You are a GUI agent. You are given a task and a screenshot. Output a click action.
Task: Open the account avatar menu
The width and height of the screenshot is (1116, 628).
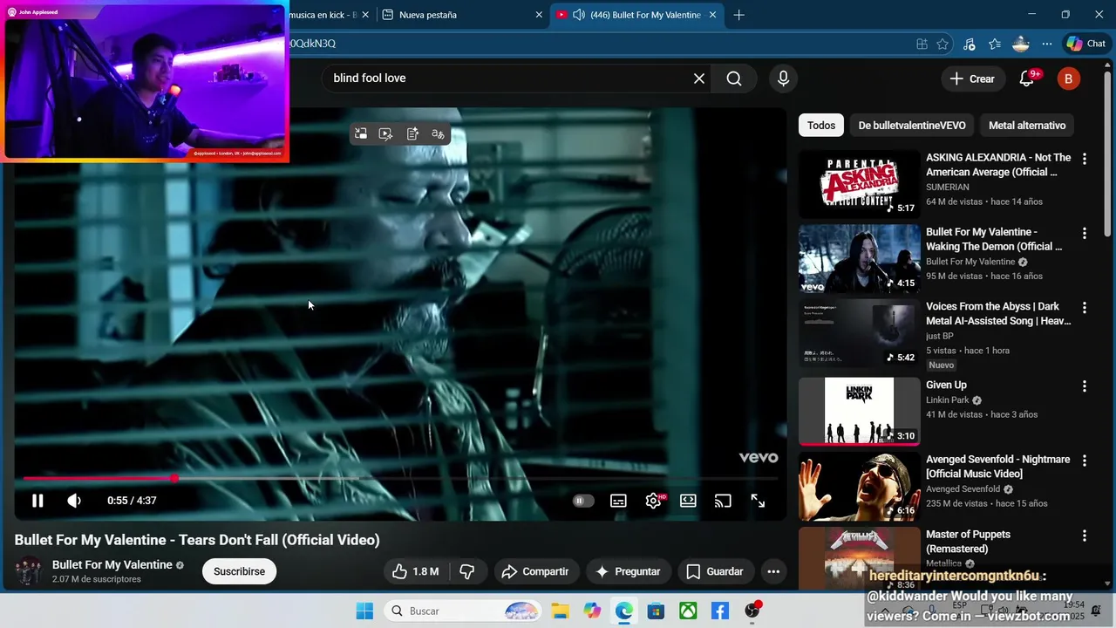click(1069, 78)
